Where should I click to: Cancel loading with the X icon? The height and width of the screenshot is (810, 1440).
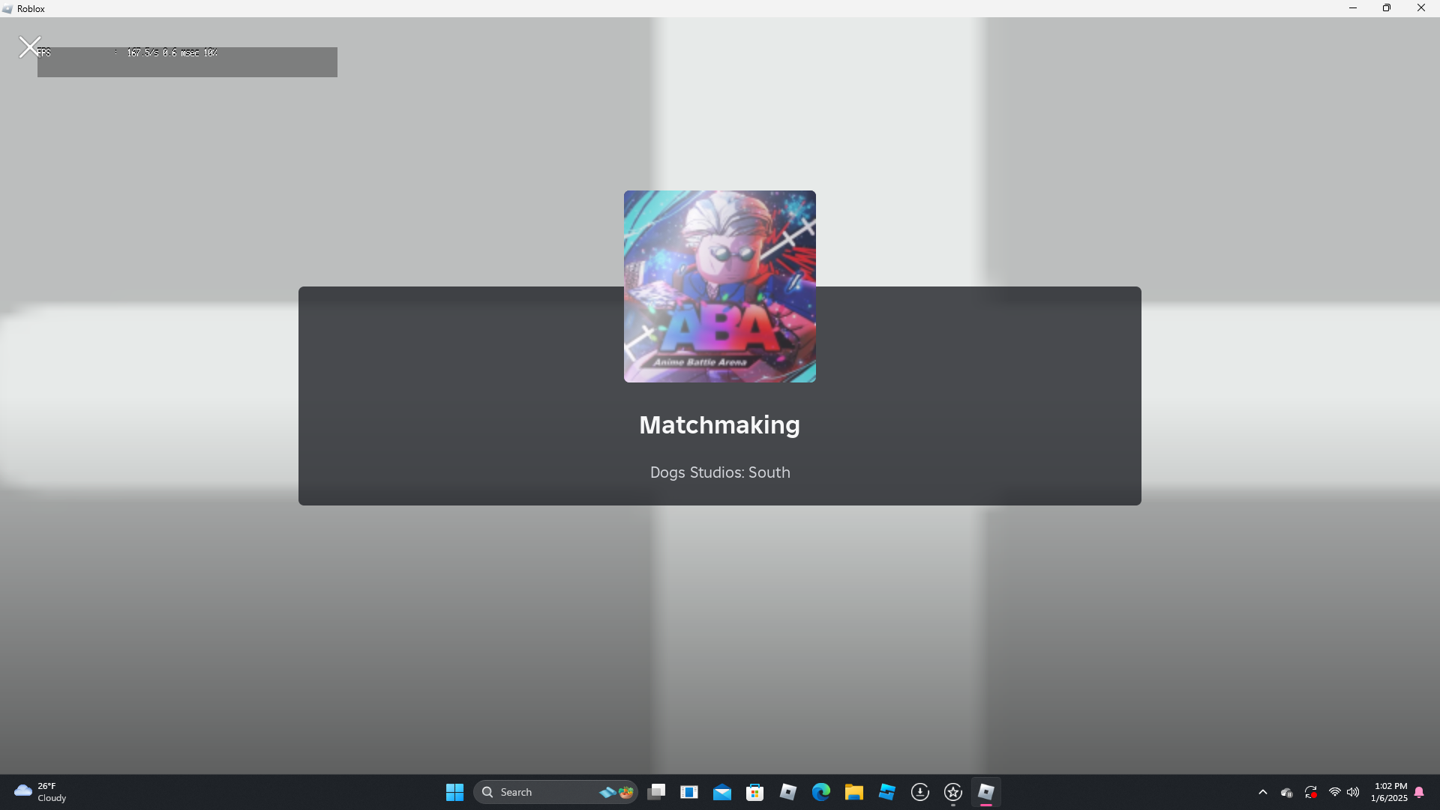coord(29,47)
